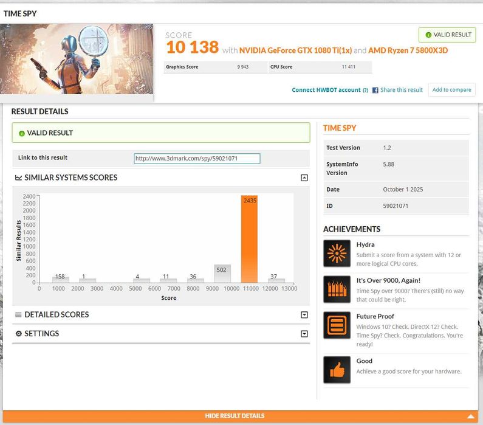Open NVIDIA GeForce GTX 1080 Ti link
Viewport: 483px width, 425px height.
pyautogui.click(x=295, y=50)
